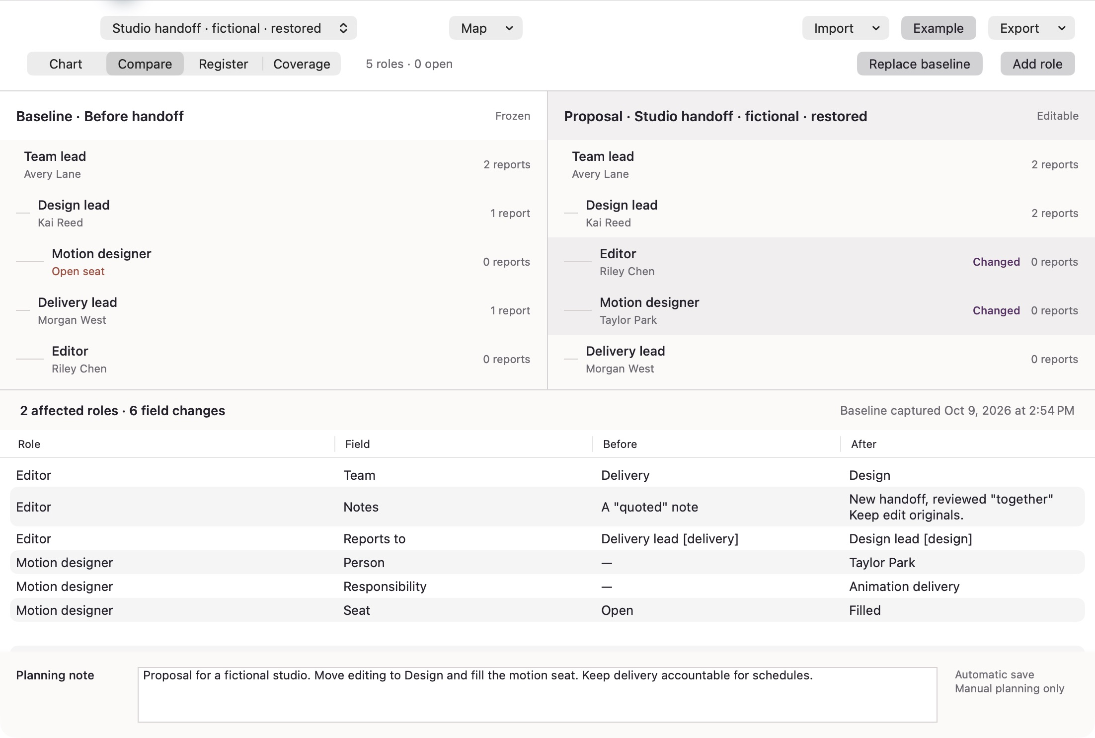Viewport: 1095px width, 738px height.
Task: Select Delivery lead row in Proposal pane
Action: click(x=821, y=359)
